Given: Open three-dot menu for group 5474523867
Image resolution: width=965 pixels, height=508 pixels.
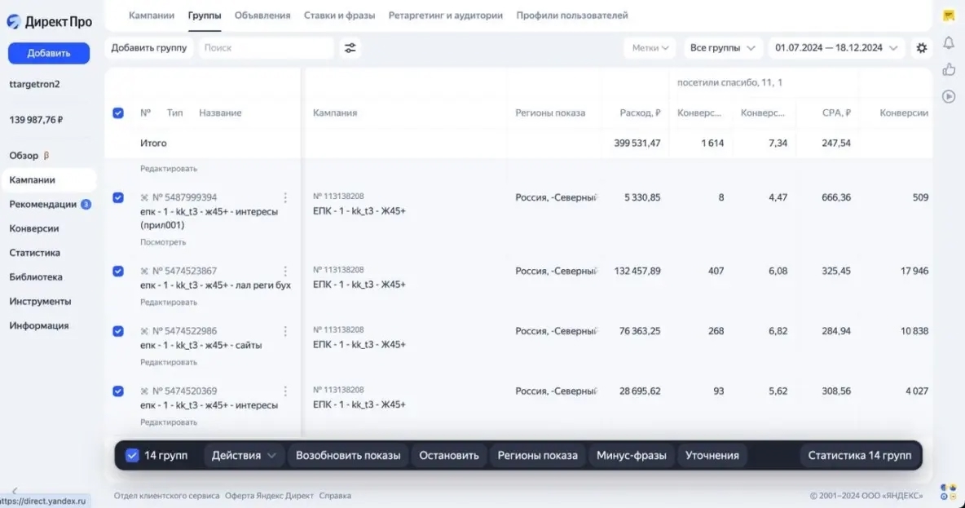Looking at the screenshot, I should pos(285,271).
